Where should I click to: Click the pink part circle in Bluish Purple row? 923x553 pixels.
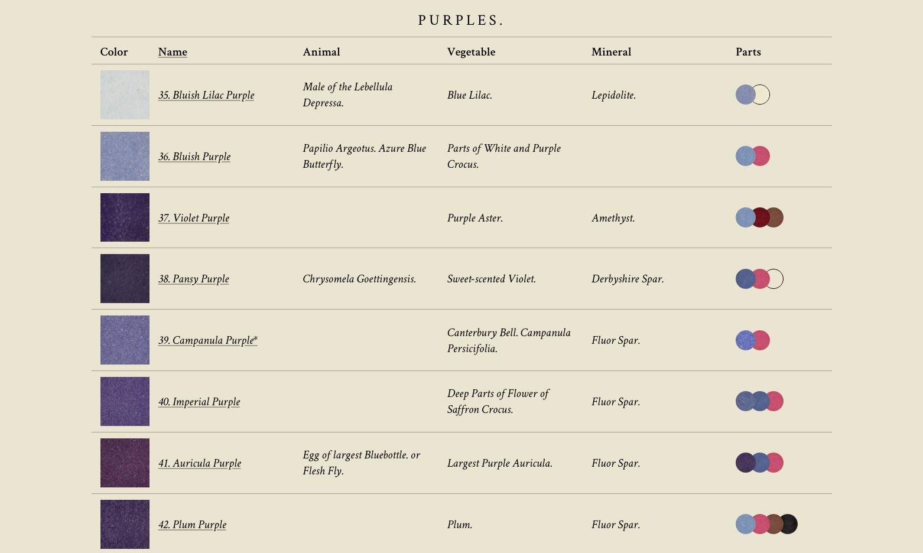(762, 156)
